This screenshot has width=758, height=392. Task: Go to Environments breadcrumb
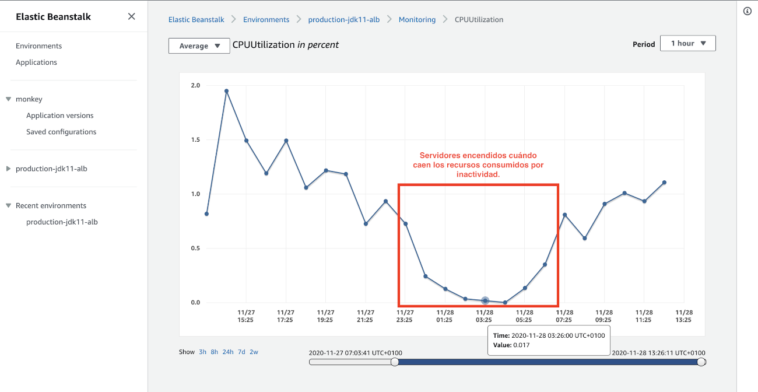point(266,20)
